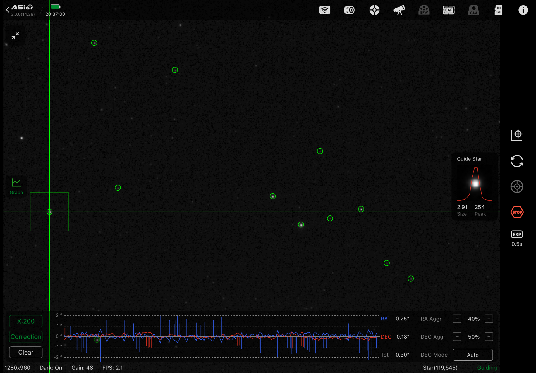Open telescope mount settings icon
The height and width of the screenshot is (373, 536).
point(399,10)
